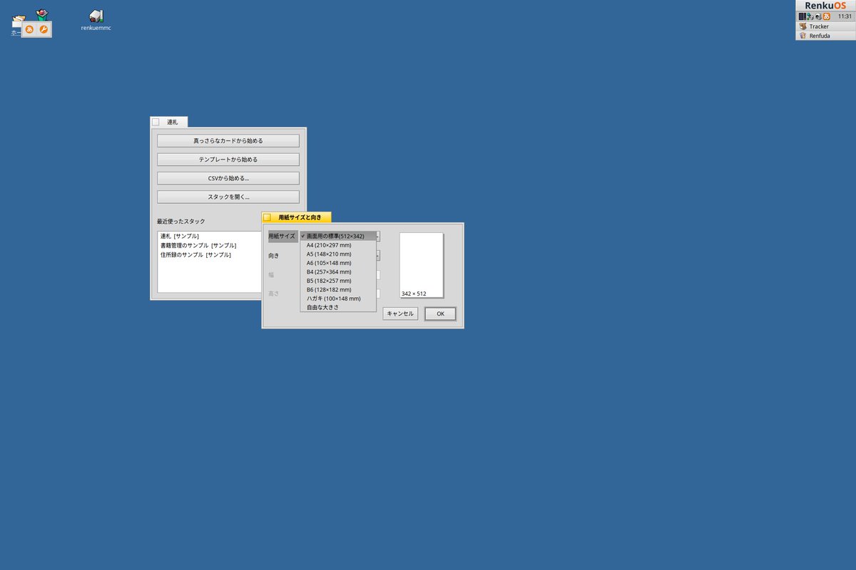Select A5 (148×210 mm) from the list

pos(338,254)
